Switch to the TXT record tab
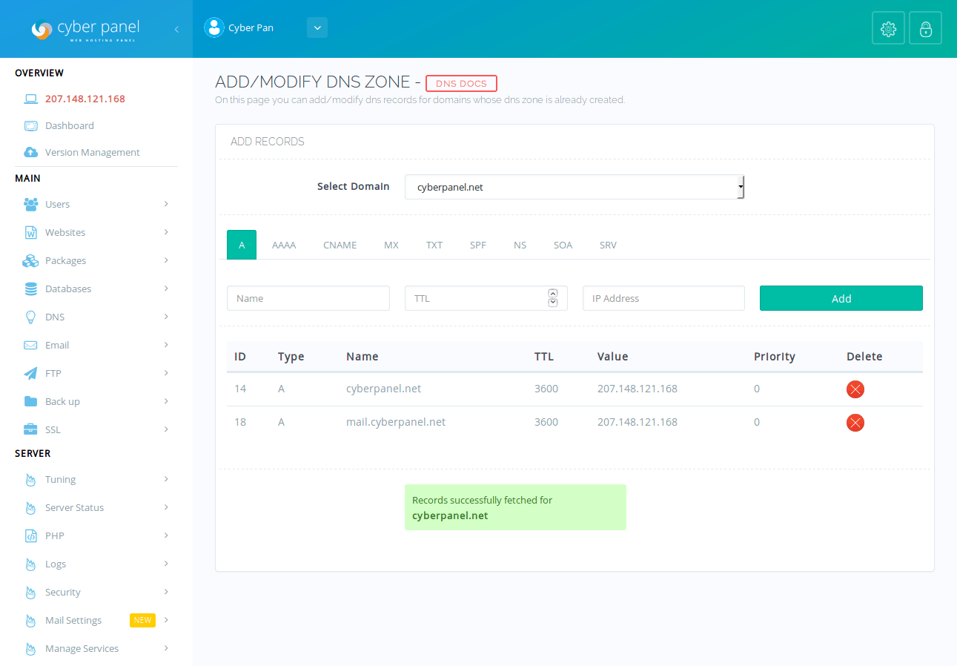957x666 pixels. [x=434, y=245]
